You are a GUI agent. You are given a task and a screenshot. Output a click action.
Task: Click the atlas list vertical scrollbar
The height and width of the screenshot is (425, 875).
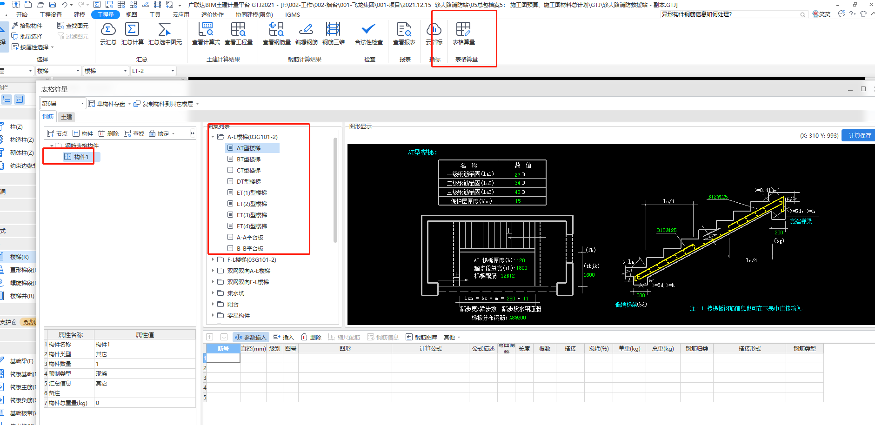(335, 190)
